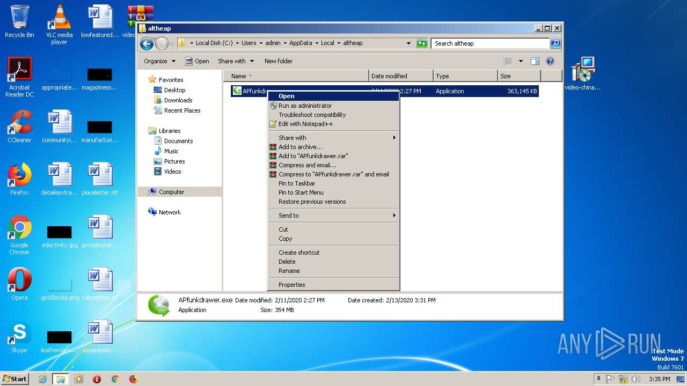
Task: Launch Skype desktop shortcut
Action: click(x=19, y=337)
